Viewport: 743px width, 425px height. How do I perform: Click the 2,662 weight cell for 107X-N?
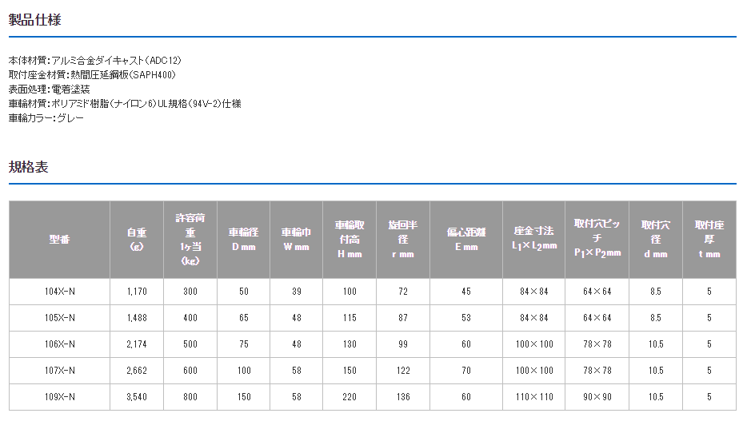click(136, 371)
